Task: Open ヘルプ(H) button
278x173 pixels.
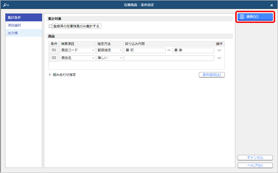Action: pos(255,165)
